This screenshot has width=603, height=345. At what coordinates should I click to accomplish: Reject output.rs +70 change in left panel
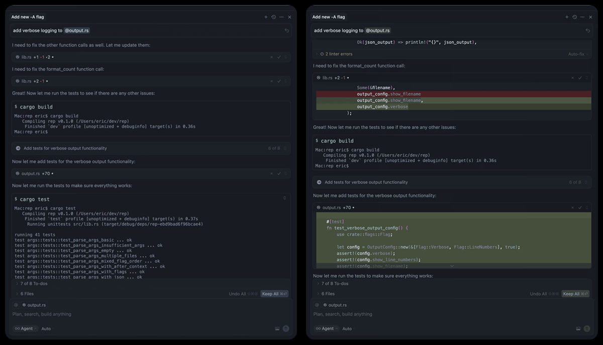pos(272,174)
